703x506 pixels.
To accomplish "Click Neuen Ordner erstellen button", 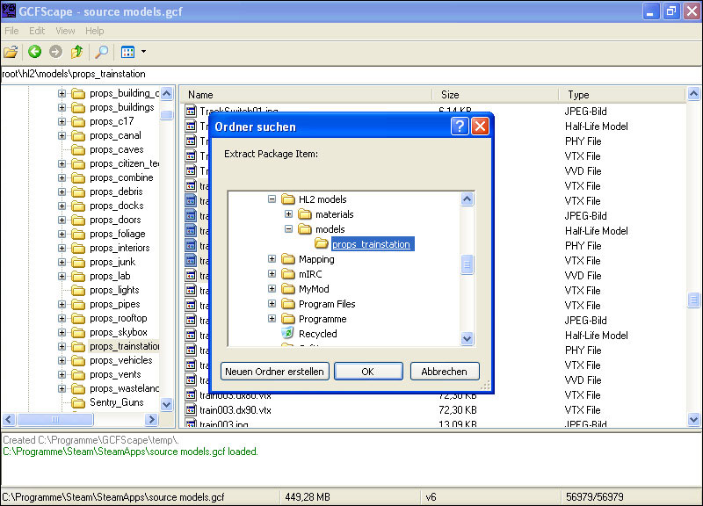I will click(x=274, y=371).
